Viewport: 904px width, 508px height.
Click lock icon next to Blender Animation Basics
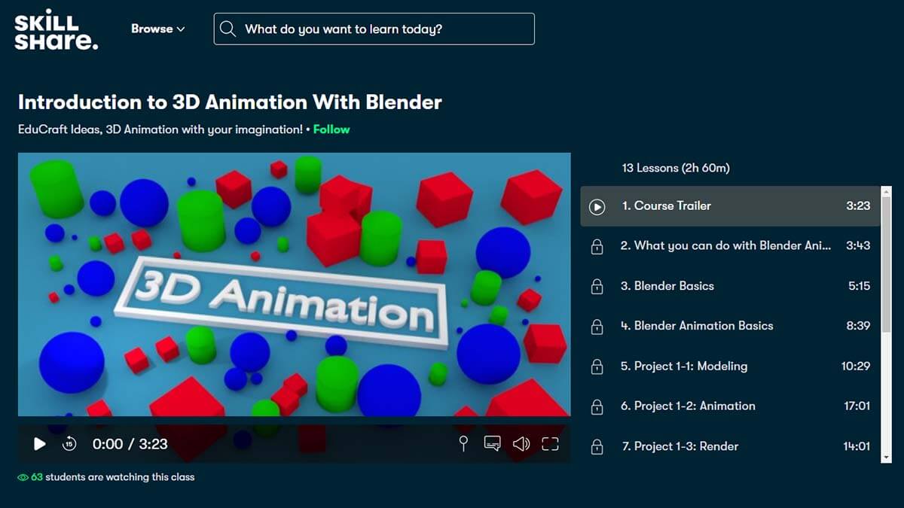point(597,327)
